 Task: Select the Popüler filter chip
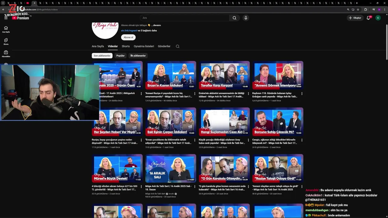click(121, 56)
